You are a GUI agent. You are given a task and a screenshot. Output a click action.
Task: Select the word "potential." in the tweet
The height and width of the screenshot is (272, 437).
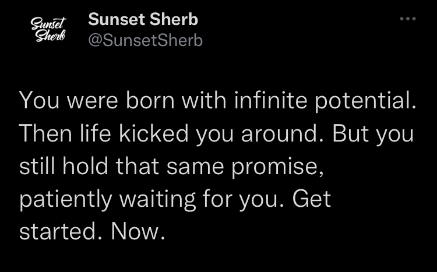coord(366,102)
